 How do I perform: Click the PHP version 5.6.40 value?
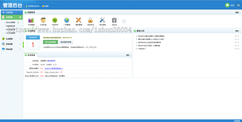42,64
